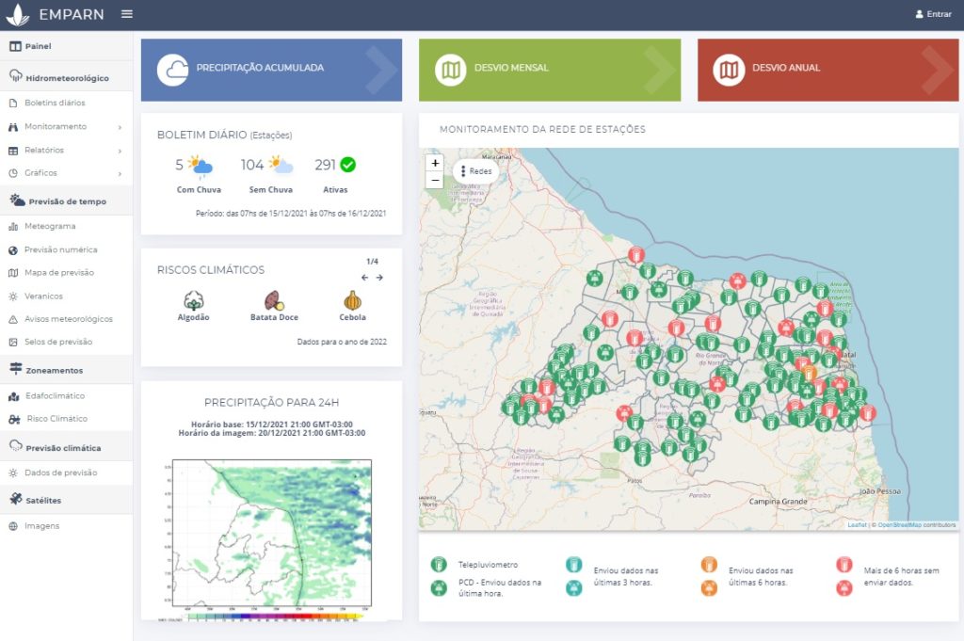964x641 pixels.
Task: Select the Cebola crop icon
Action: [x=352, y=300]
